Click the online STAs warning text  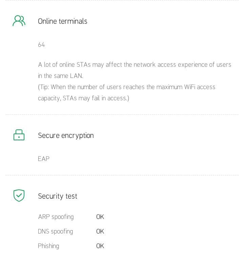135,65
